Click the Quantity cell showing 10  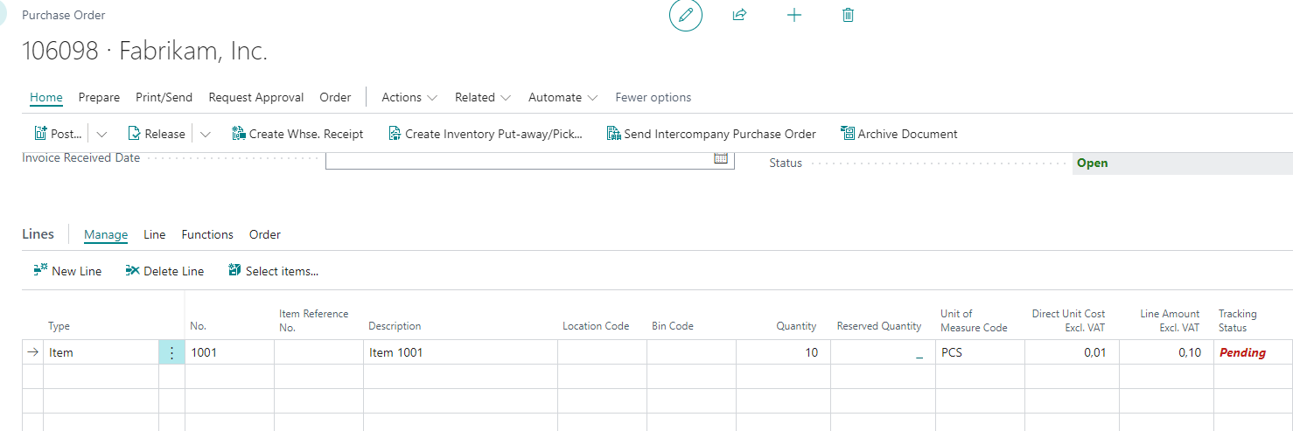pyautogui.click(x=783, y=352)
